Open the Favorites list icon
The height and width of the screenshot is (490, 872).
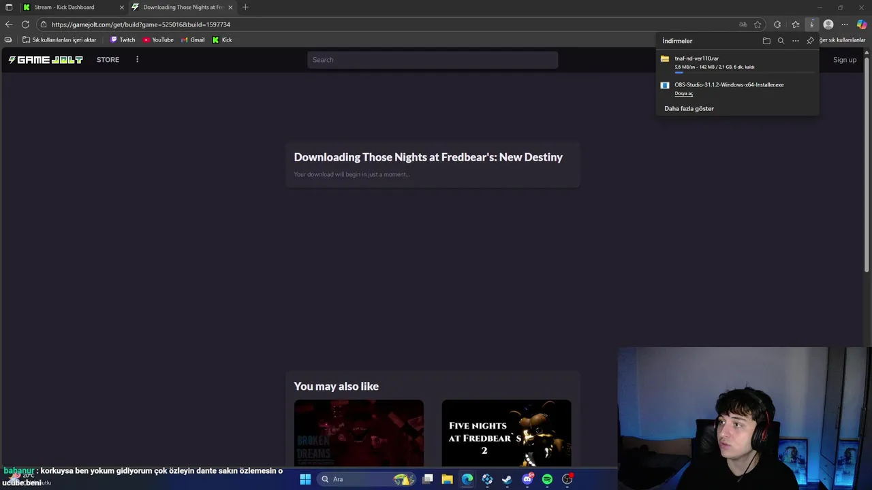pyautogui.click(x=795, y=24)
